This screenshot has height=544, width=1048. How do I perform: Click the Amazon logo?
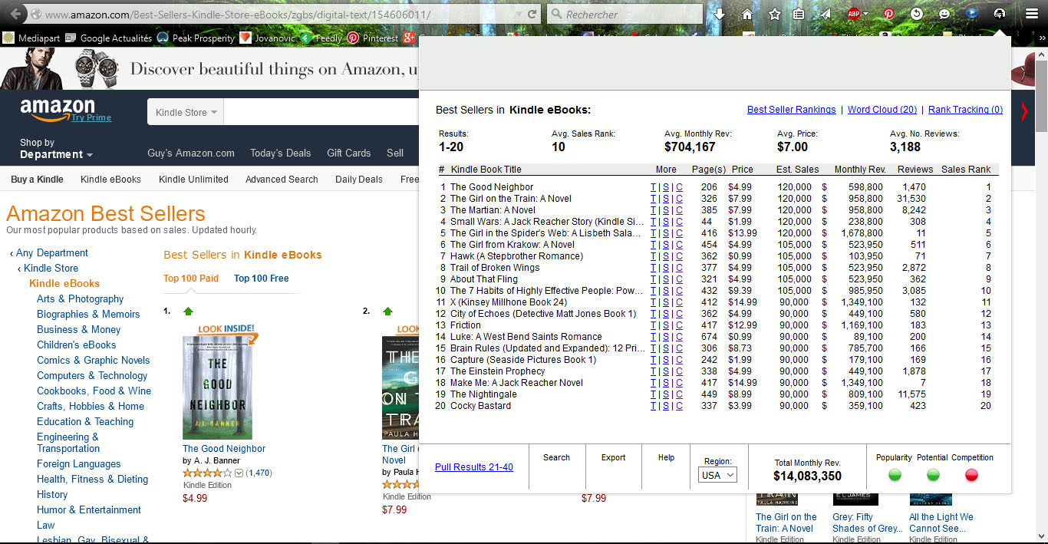(x=58, y=110)
